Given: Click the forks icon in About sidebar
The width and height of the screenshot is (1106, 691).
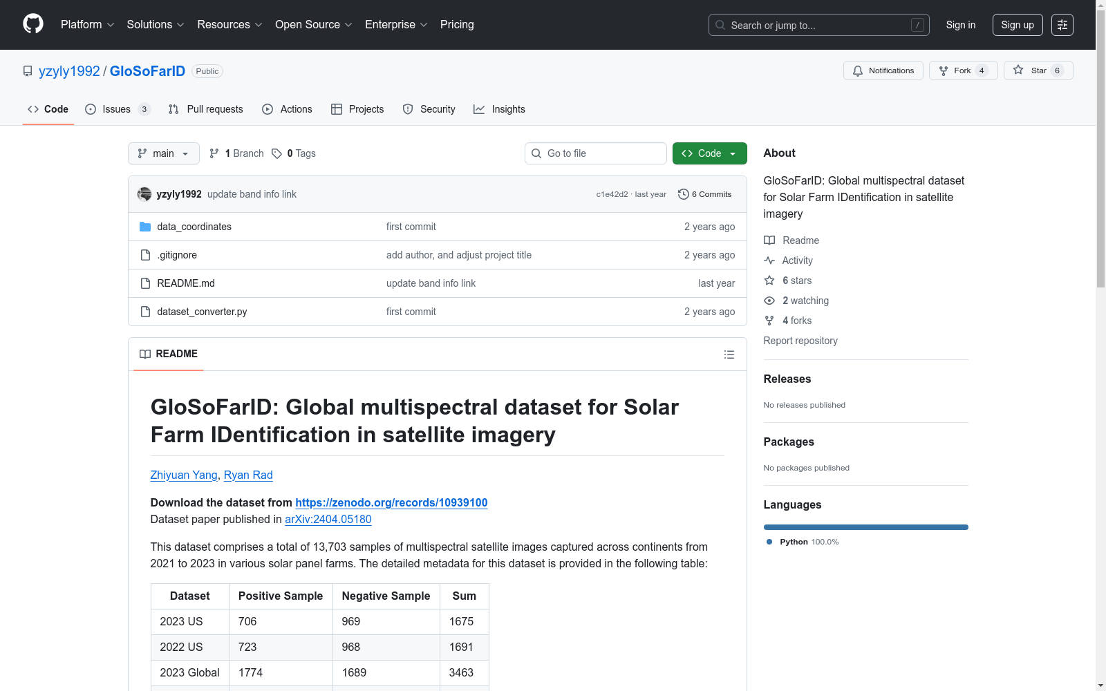Looking at the screenshot, I should tap(769, 321).
